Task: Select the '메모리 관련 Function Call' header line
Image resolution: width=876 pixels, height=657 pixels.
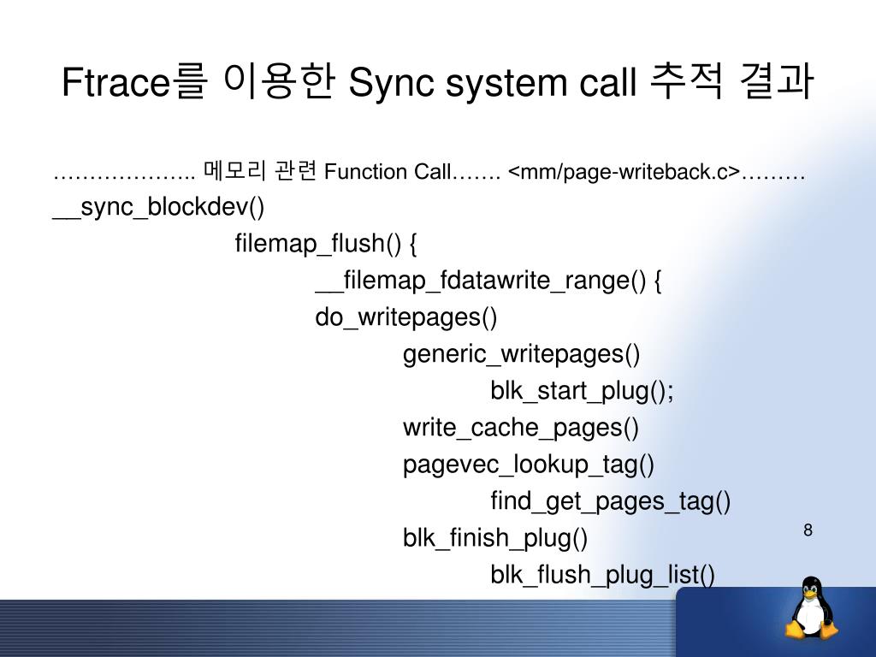Action: pyautogui.click(x=429, y=171)
